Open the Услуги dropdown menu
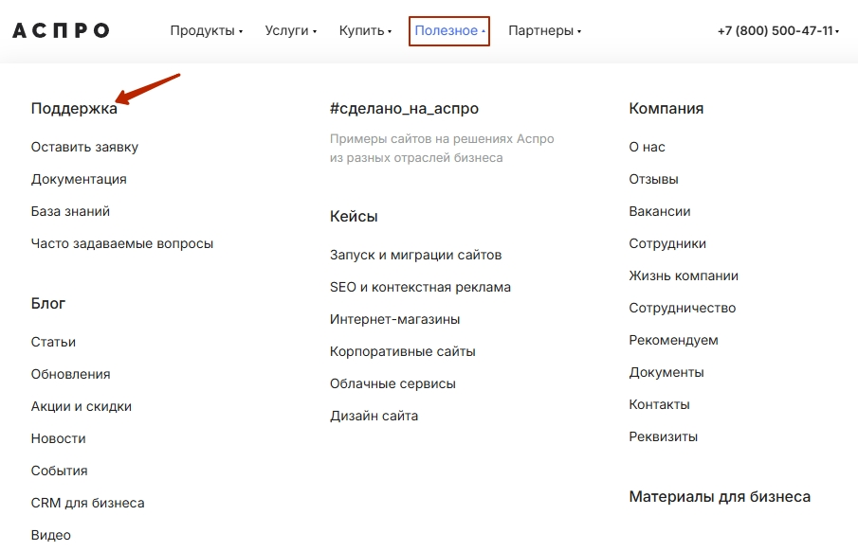 click(x=290, y=30)
